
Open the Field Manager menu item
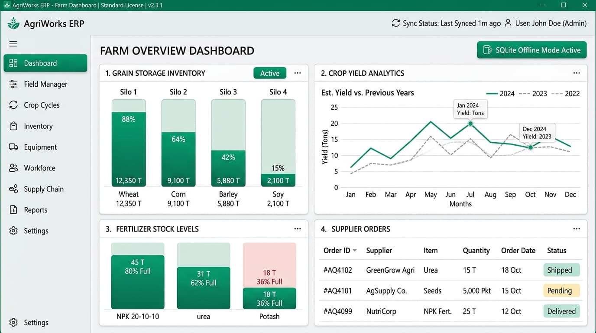click(45, 84)
